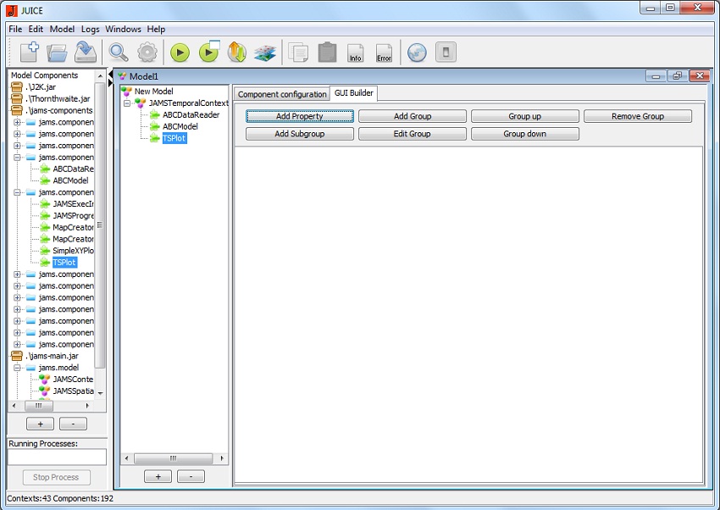The image size is (720, 510).
Task: Click the Open Model folder icon
Action: coord(57,53)
